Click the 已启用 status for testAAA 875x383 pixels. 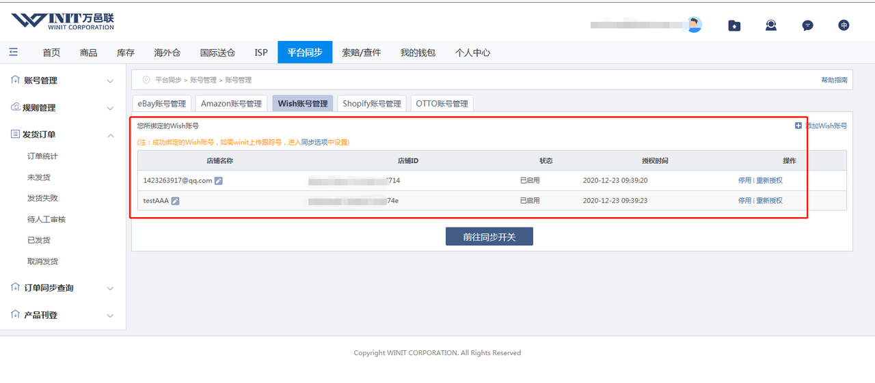click(x=530, y=201)
